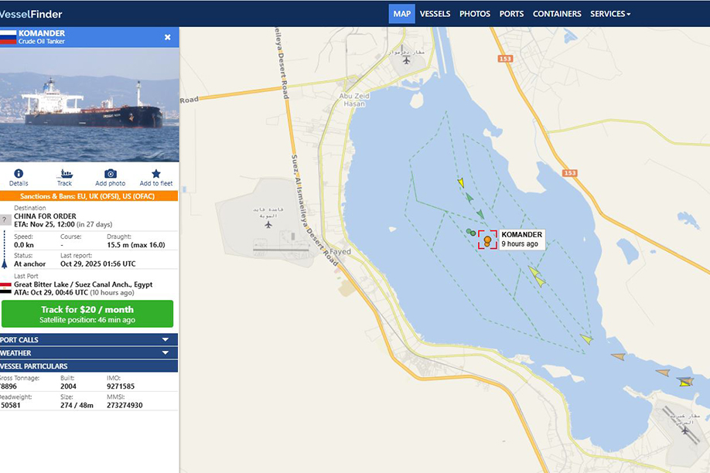Open the Containers page
This screenshot has width=710, height=473.
(x=557, y=14)
